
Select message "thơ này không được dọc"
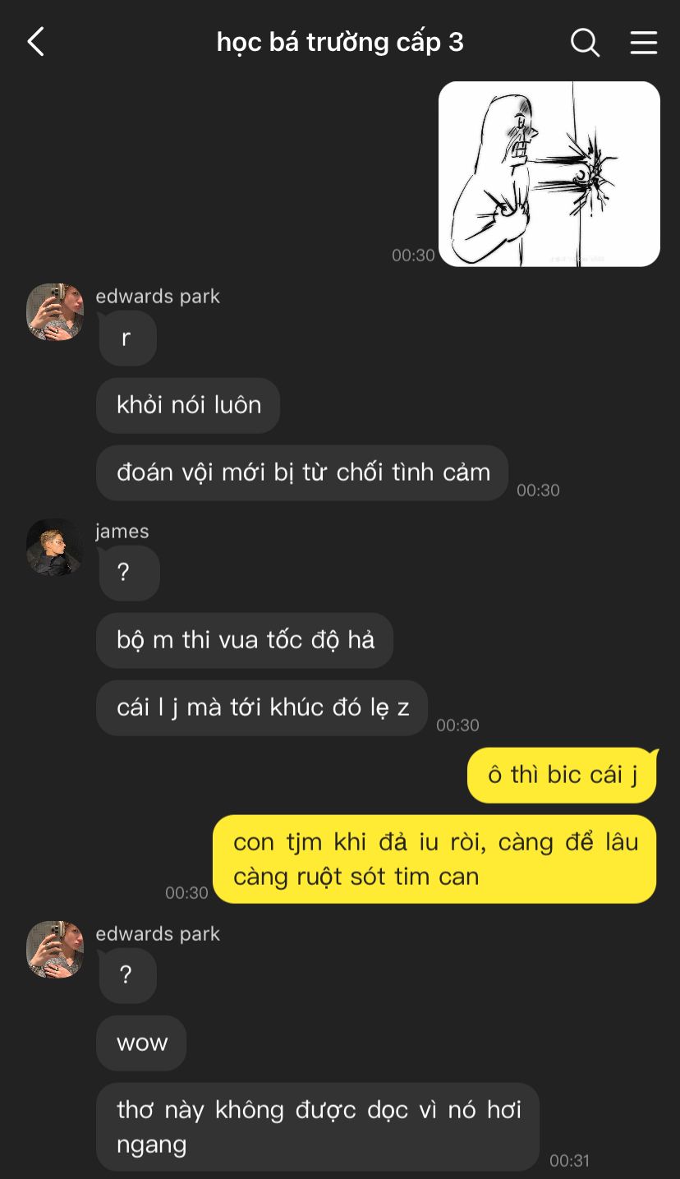click(318, 1126)
